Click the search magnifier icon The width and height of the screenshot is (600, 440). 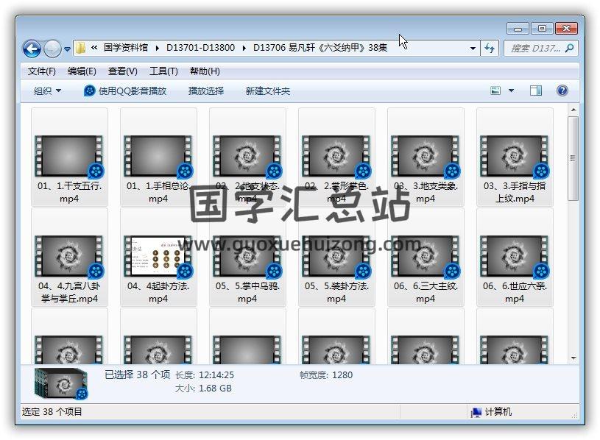click(569, 48)
